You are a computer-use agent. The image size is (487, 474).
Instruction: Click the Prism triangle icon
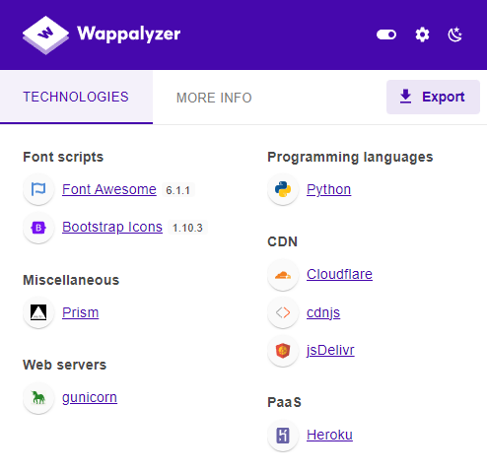pyautogui.click(x=38, y=312)
